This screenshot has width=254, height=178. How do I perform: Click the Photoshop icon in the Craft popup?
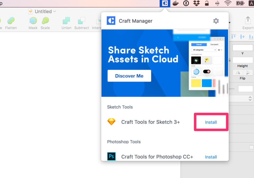[x=111, y=157]
